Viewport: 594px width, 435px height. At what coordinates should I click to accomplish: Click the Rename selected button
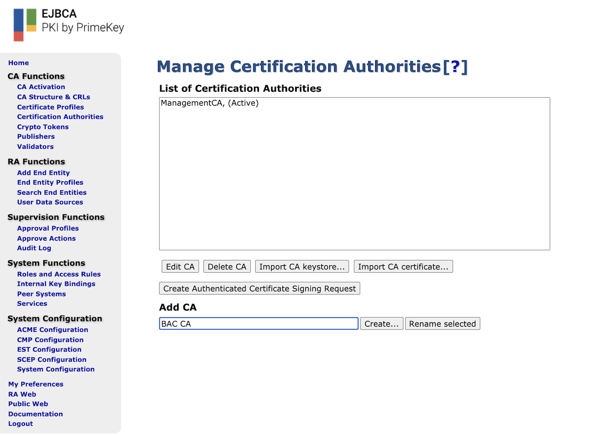point(442,324)
